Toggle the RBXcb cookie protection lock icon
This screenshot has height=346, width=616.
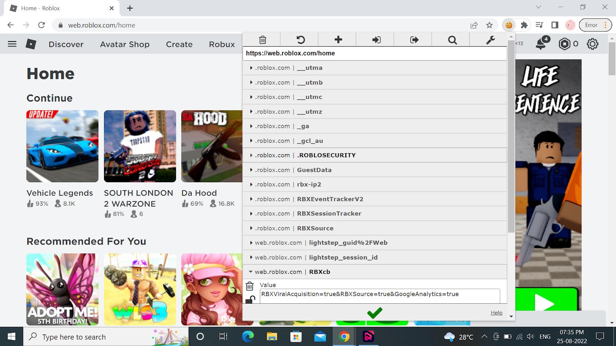pos(251,299)
